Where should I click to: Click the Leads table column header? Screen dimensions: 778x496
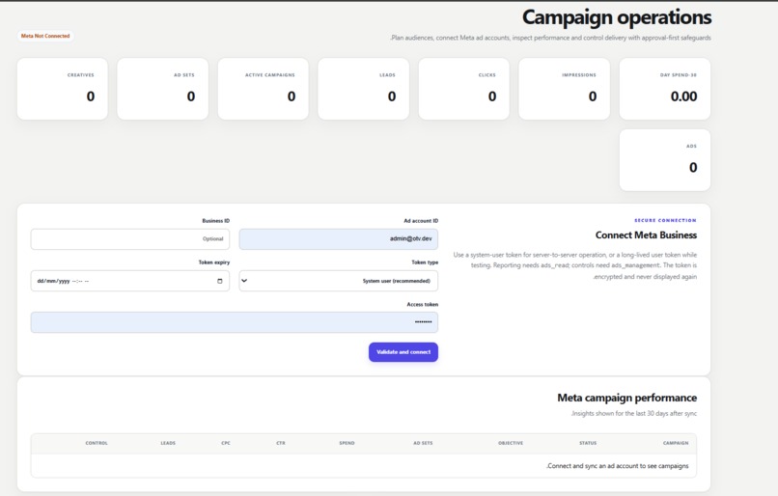[168, 443]
